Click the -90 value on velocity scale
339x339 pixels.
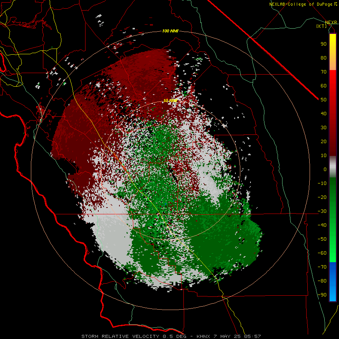pyautogui.click(x=322, y=295)
